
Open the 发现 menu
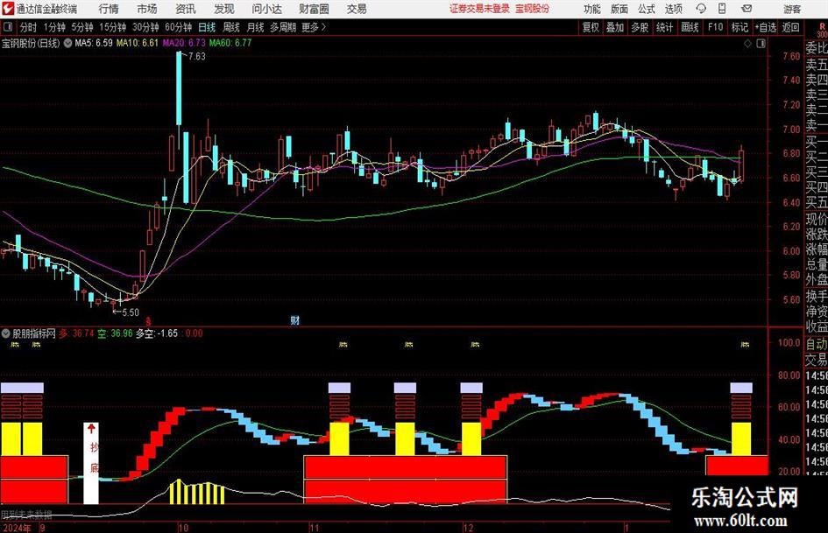coord(224,9)
